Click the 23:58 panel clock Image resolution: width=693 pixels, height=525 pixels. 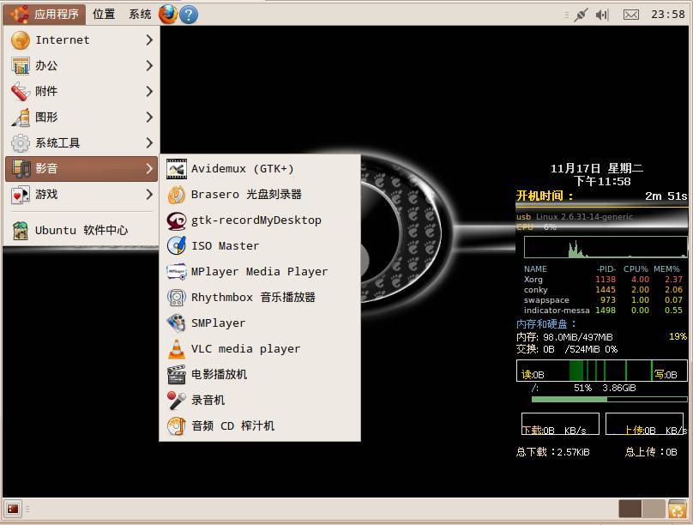point(668,15)
